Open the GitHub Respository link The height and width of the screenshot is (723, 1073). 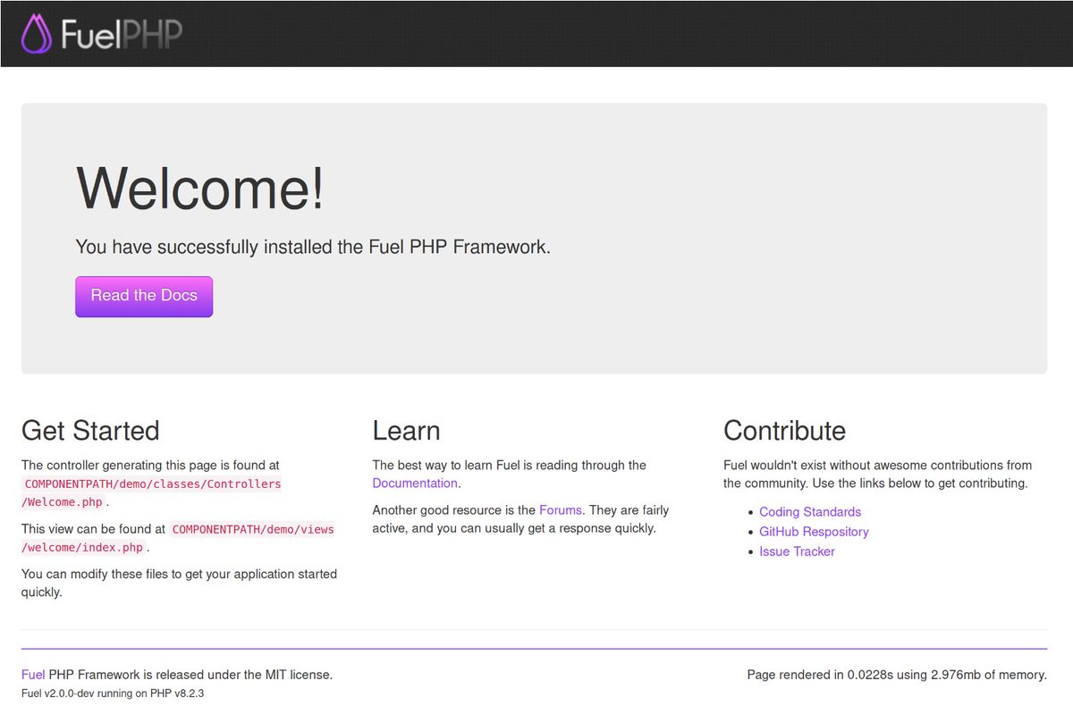point(814,531)
